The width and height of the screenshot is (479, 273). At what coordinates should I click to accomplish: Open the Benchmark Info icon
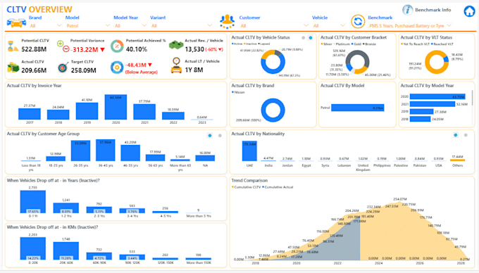coord(407,10)
